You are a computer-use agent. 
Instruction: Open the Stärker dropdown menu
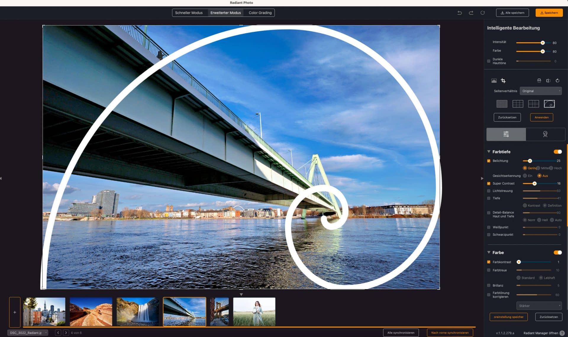pyautogui.click(x=539, y=306)
